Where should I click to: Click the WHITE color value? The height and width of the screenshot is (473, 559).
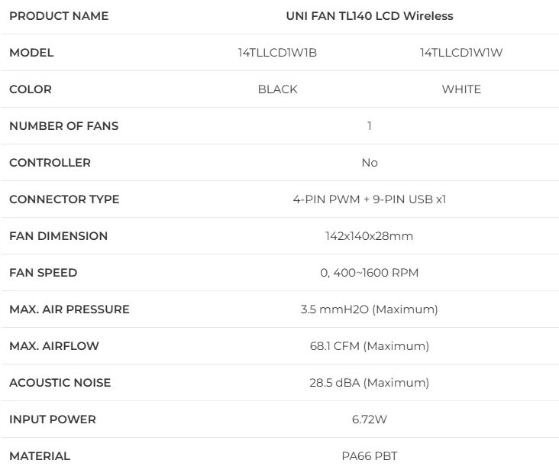(461, 89)
